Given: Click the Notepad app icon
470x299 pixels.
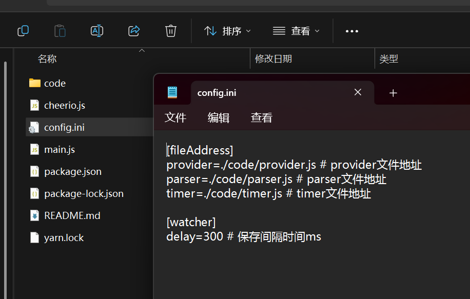Looking at the screenshot, I should coord(172,92).
